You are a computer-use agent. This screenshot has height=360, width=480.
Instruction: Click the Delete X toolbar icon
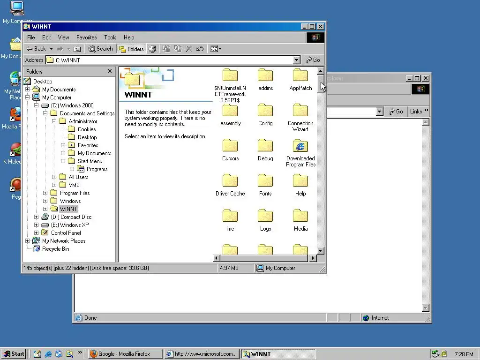click(x=189, y=49)
